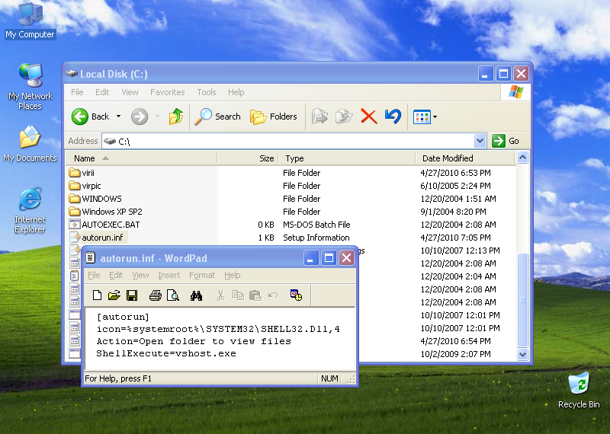Image resolution: width=610 pixels, height=434 pixels.
Task: Click the vertical scrollbar thumb in Explorer
Action: click(x=522, y=300)
